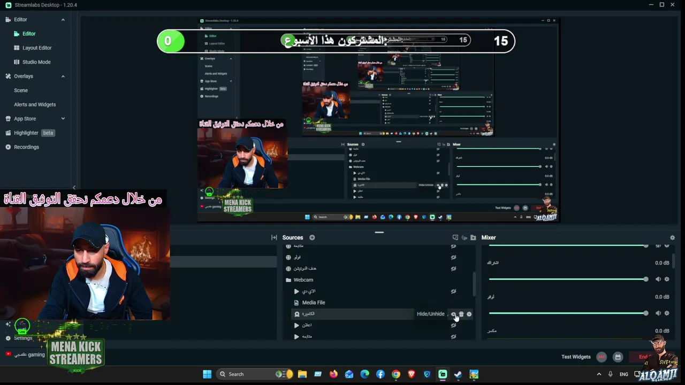Click the Test Widgets button
685x385 pixels.
coord(576,357)
